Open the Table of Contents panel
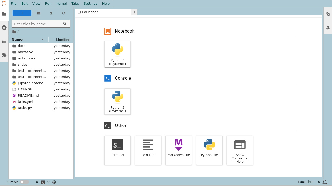The height and width of the screenshot is (186, 332). coord(4,41)
